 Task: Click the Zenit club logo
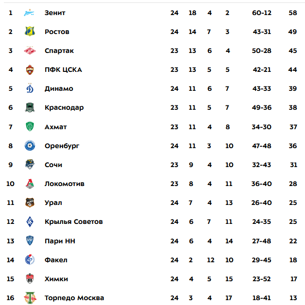pyautogui.click(x=29, y=13)
